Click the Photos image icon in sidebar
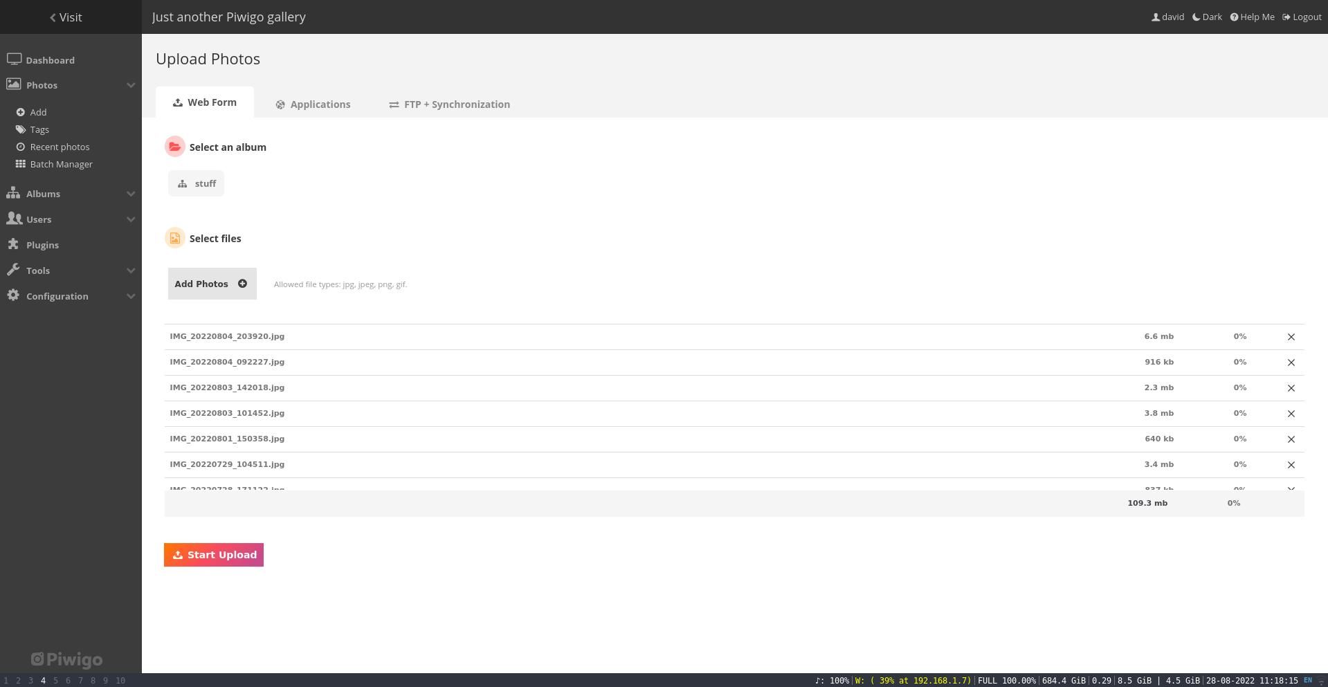This screenshot has height=687, width=1328. 14,84
